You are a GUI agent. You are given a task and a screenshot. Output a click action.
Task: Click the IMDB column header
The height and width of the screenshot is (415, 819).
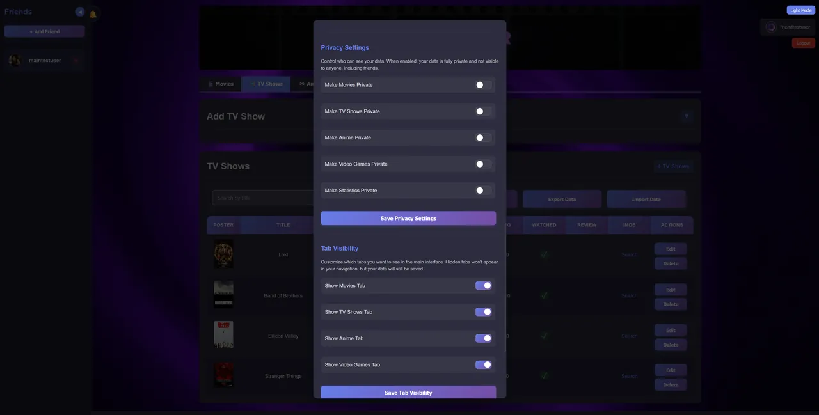point(630,225)
